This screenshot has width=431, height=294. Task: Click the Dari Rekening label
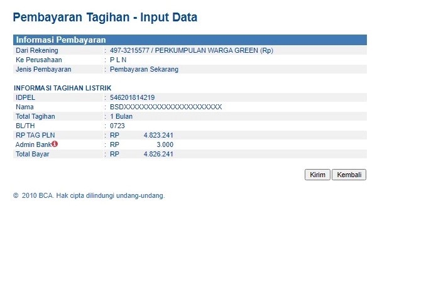click(x=37, y=50)
